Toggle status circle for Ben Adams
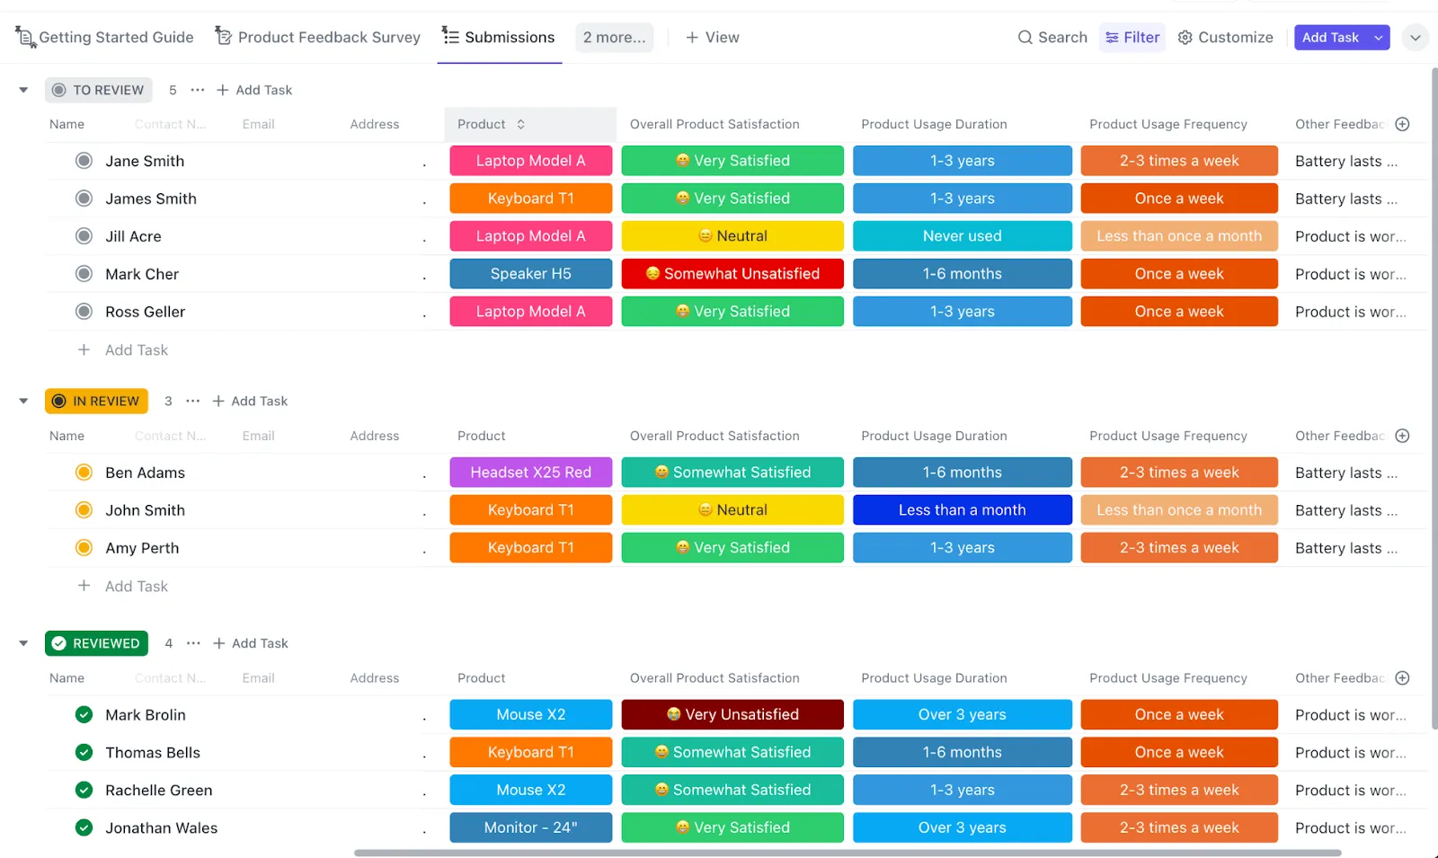Viewport: 1438px width, 858px height. pos(84,473)
